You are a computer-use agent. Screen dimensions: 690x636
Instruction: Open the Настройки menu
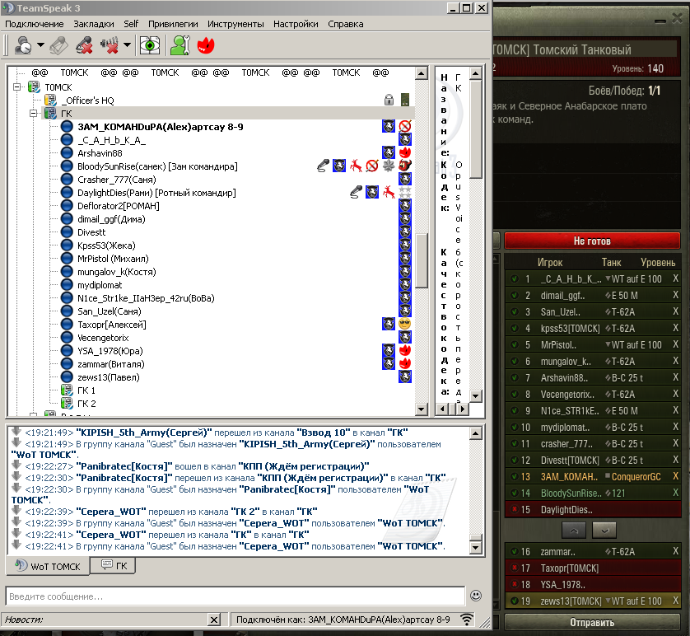[x=296, y=24]
